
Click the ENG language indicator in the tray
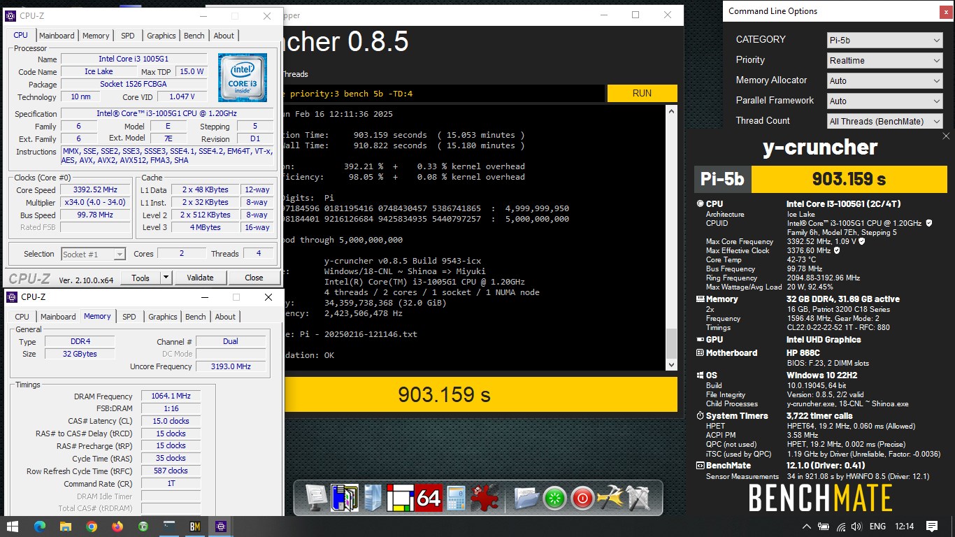[877, 527]
